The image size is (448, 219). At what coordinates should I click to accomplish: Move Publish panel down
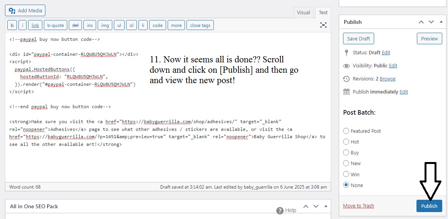click(x=431, y=22)
